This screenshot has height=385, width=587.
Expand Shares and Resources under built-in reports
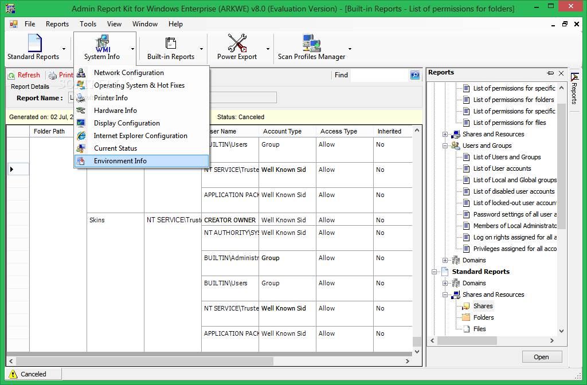coord(445,134)
